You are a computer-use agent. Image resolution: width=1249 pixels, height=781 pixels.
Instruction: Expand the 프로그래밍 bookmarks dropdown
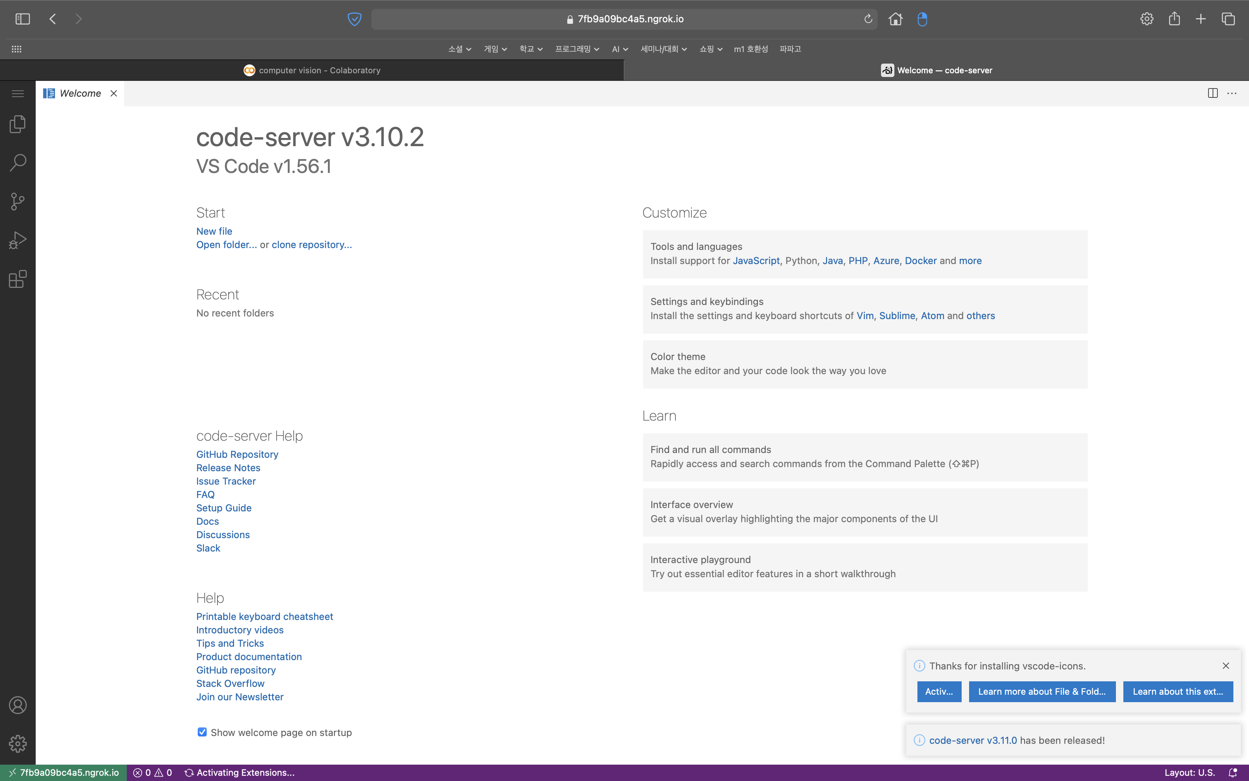click(x=577, y=49)
